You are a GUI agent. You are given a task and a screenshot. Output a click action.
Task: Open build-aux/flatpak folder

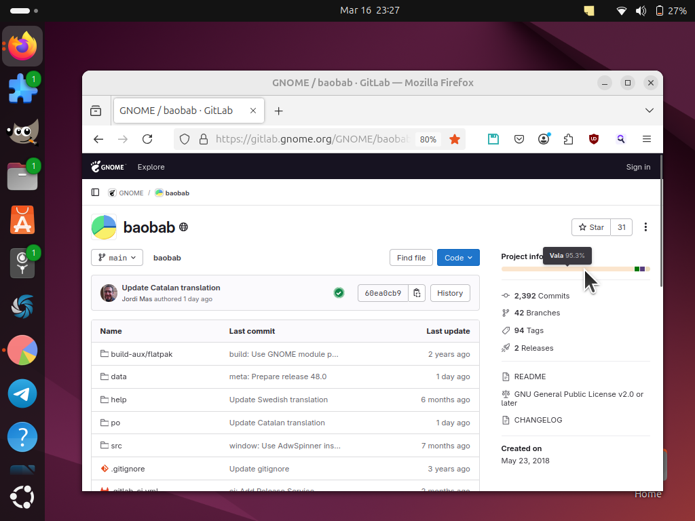141,354
